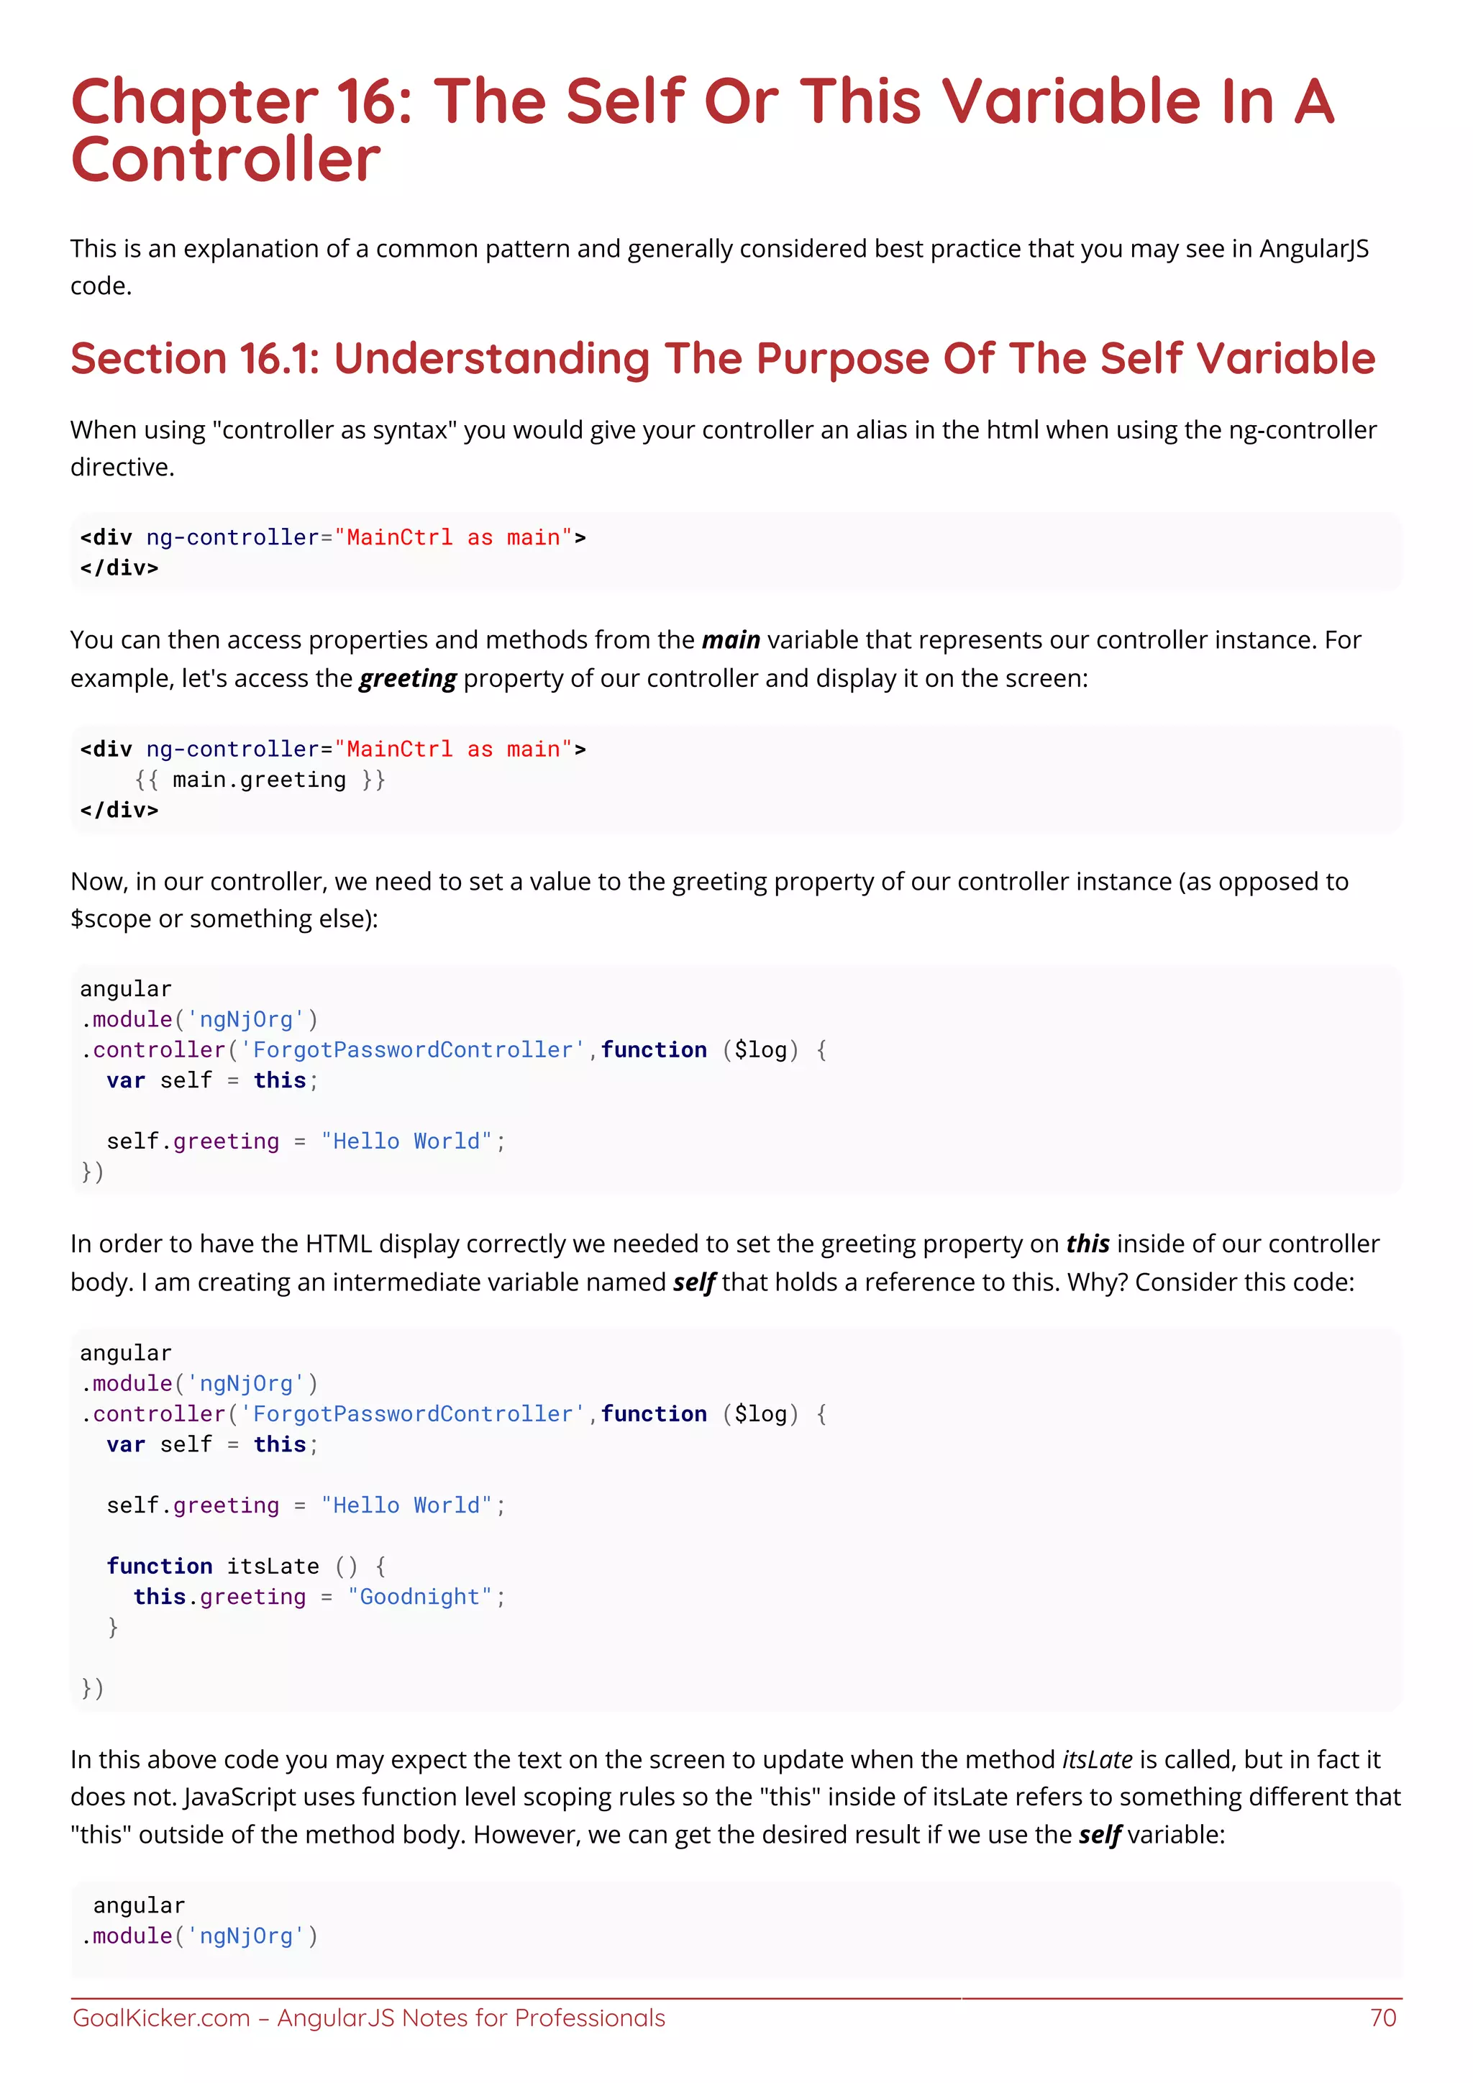Click the closing </div> tag in the first code snippet

pos(119,568)
